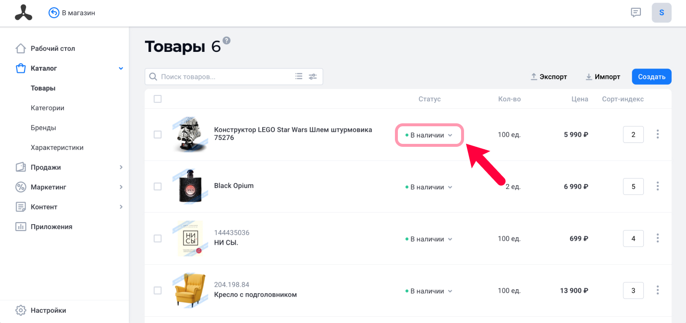Image resolution: width=686 pixels, height=323 pixels.
Task: Click the Настройки gear icon
Action: click(x=21, y=310)
